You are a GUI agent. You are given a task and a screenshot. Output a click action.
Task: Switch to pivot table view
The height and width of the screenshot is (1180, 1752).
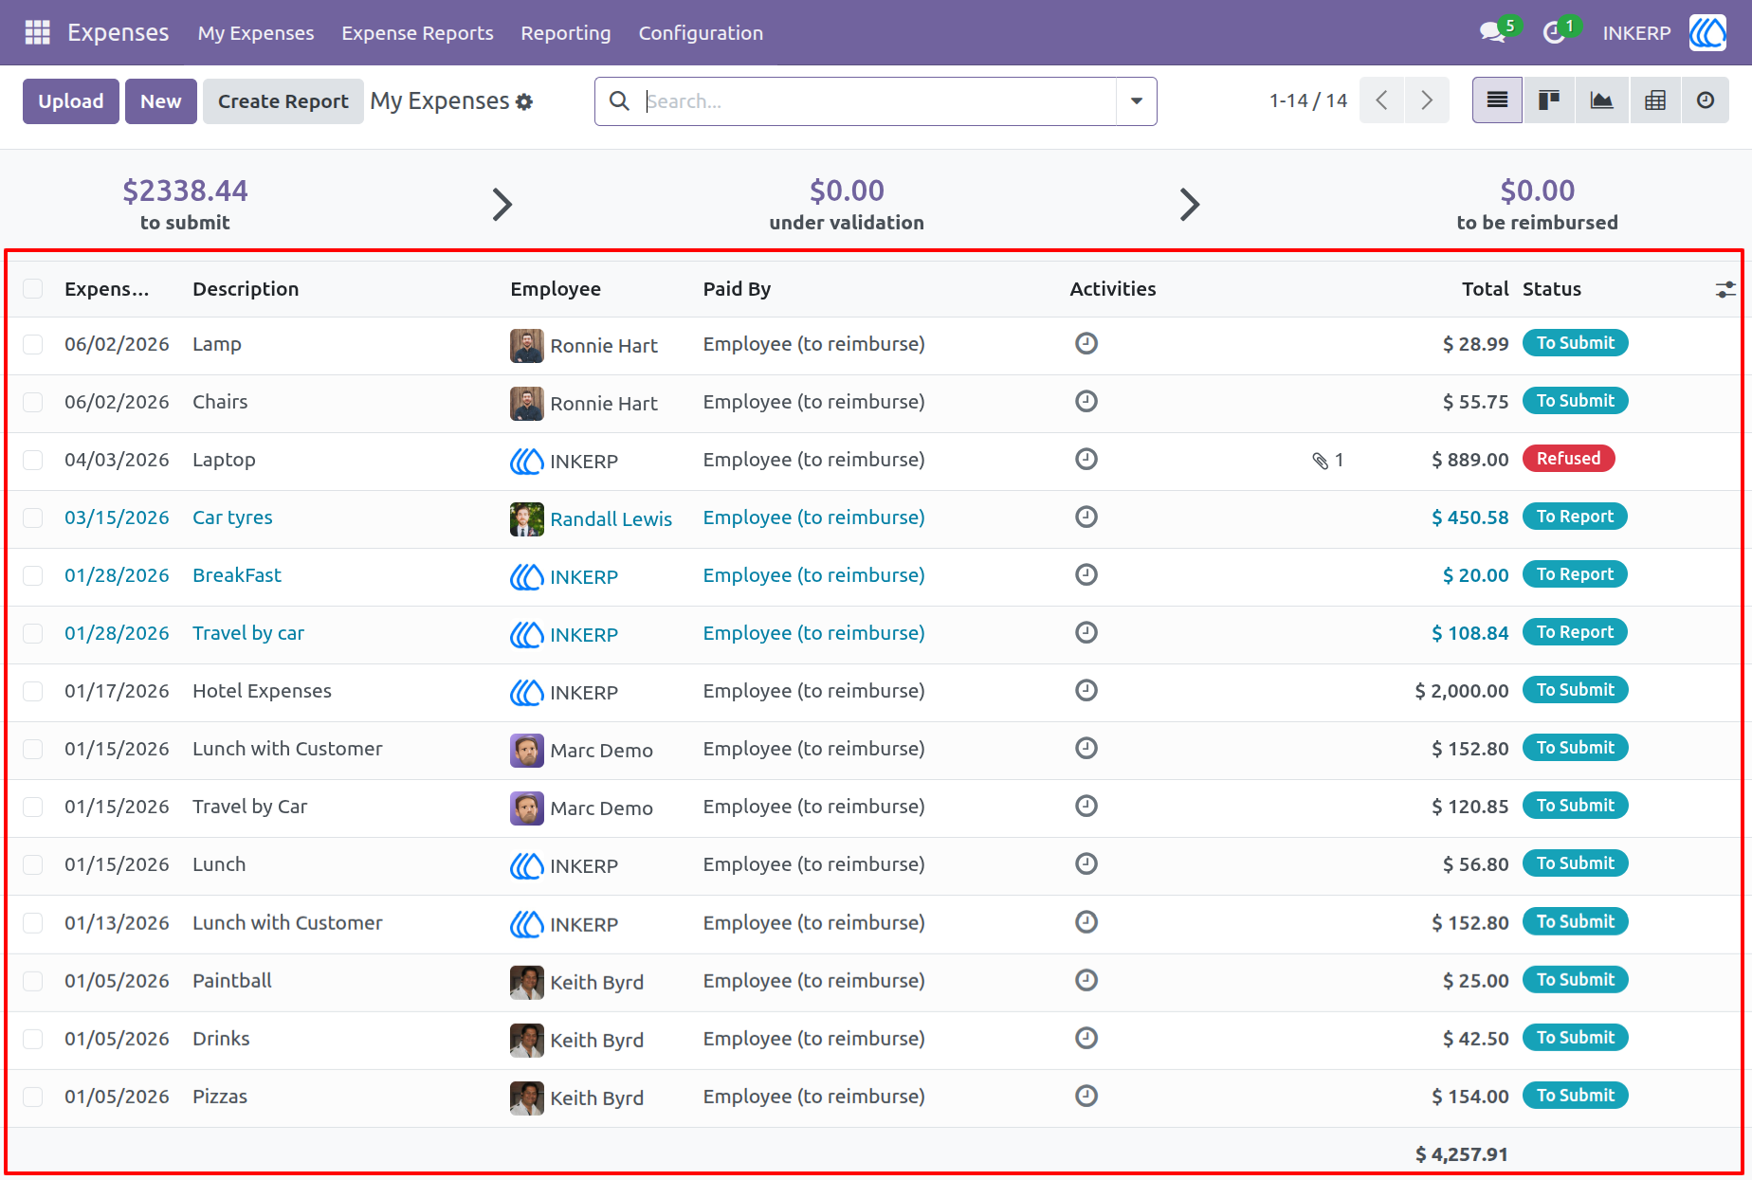(x=1654, y=100)
